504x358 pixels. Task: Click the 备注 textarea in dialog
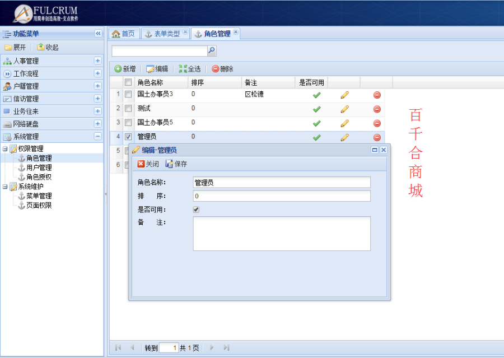pos(282,234)
